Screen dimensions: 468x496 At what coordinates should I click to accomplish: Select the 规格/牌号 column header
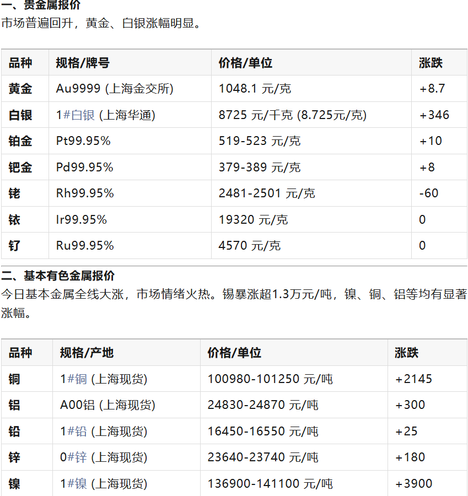[x=83, y=63]
